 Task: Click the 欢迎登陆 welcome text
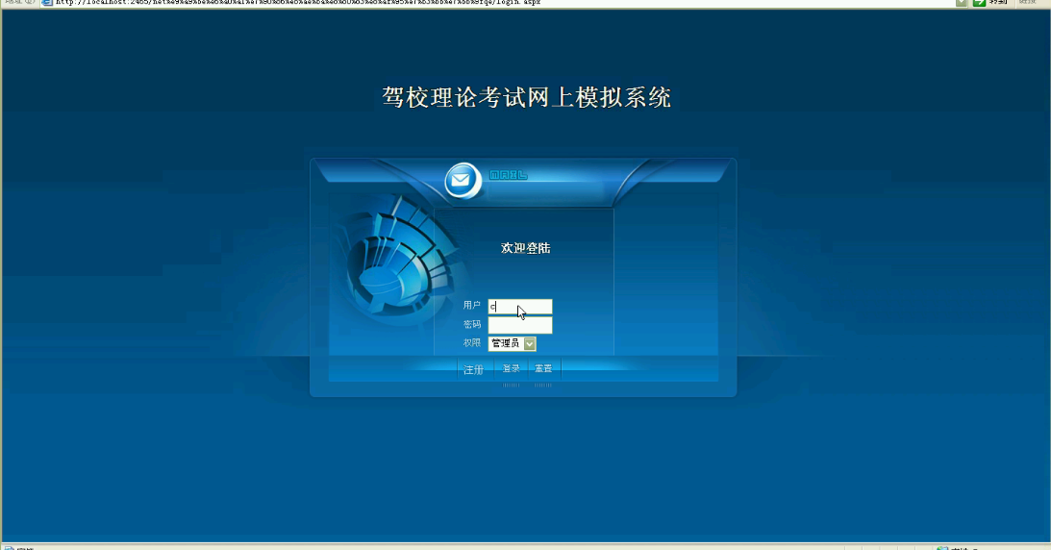[525, 248]
